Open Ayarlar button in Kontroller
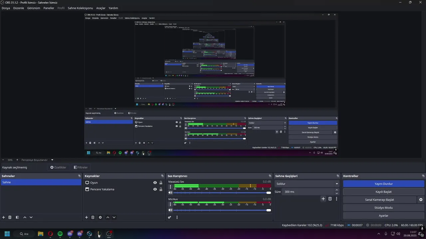 click(x=383, y=216)
